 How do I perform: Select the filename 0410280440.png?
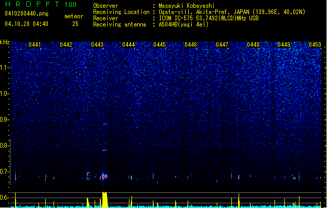(x=27, y=14)
